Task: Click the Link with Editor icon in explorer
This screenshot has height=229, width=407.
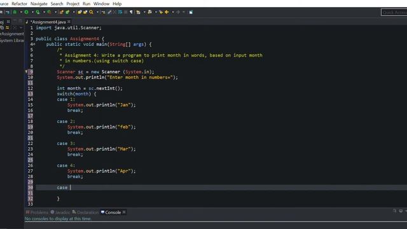Action: coord(7,27)
